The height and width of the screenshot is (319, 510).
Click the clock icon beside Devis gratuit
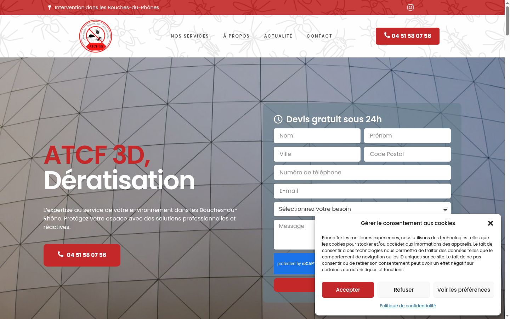278,119
